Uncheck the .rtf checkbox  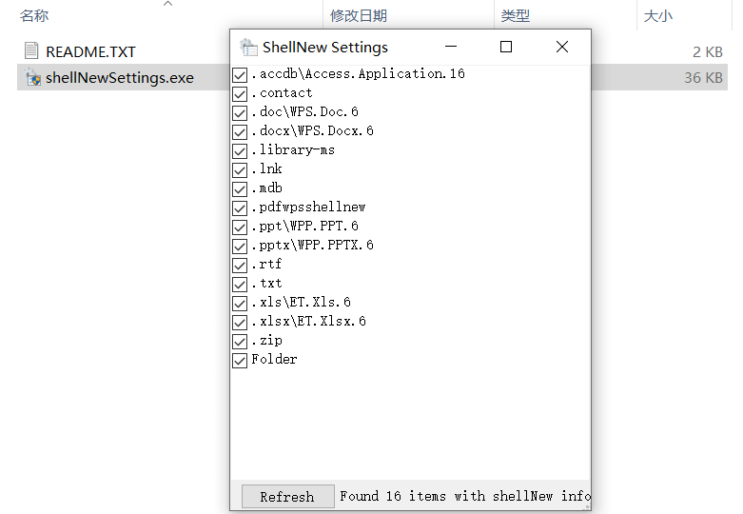240,265
